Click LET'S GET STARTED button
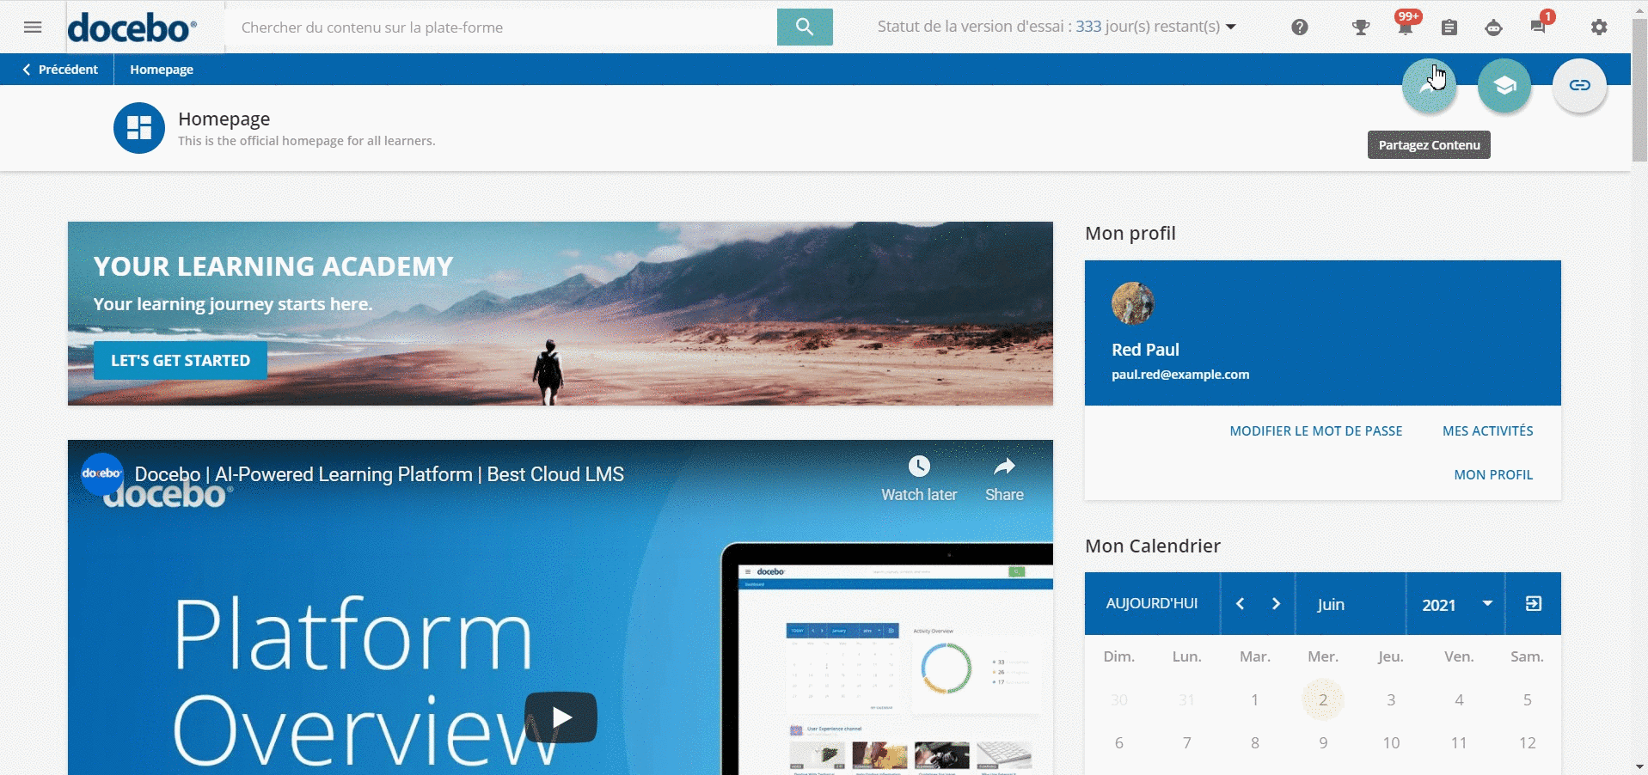The image size is (1648, 775). point(181,361)
